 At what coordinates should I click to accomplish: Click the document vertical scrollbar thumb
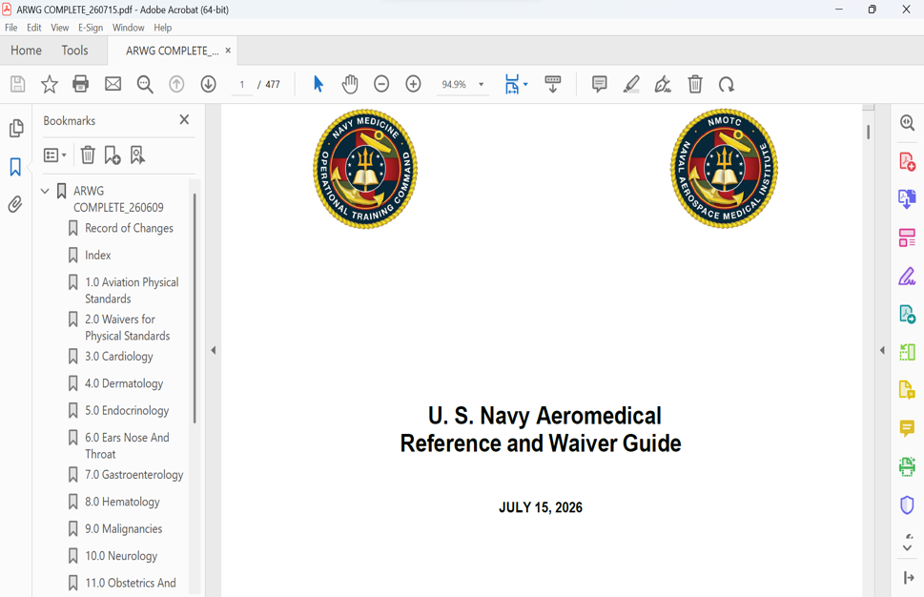coord(868,132)
